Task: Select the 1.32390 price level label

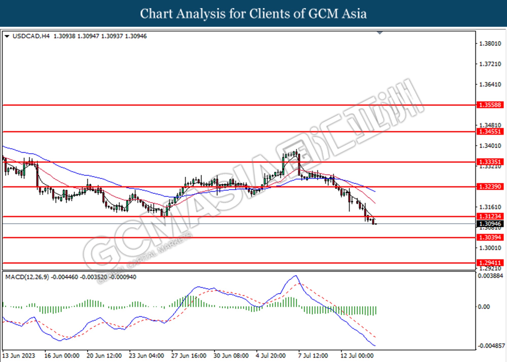Action: [490, 187]
